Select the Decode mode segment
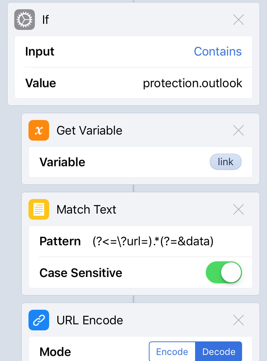The image size is (267, 361). coord(219,352)
